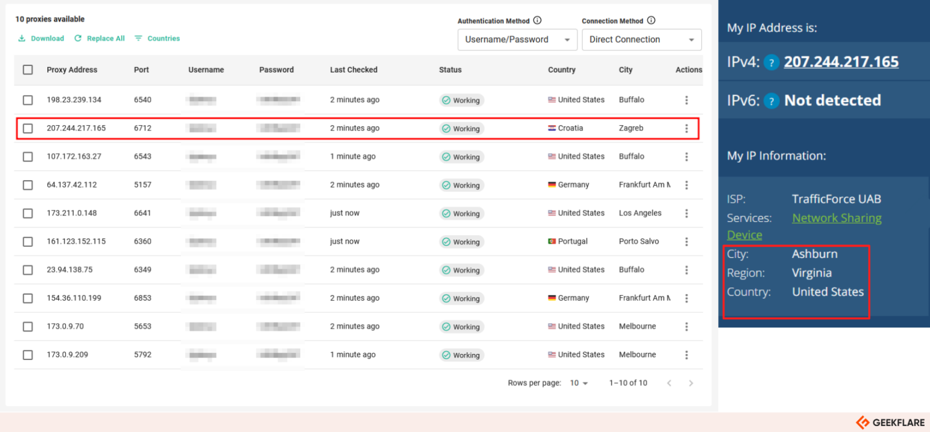930x432 pixels.
Task: Go to next page arrow
Action: pyautogui.click(x=691, y=383)
